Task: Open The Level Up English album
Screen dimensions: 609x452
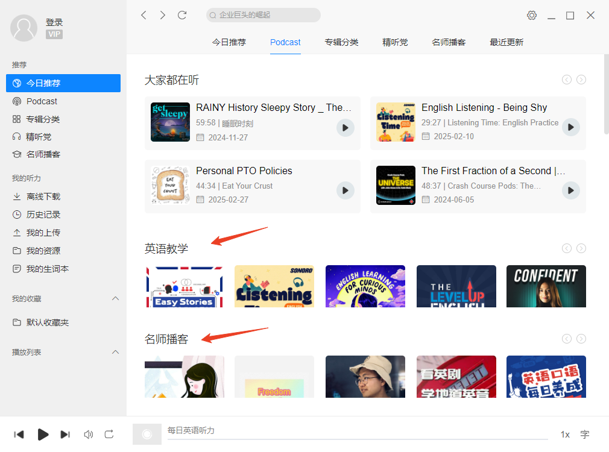Action: 456,286
